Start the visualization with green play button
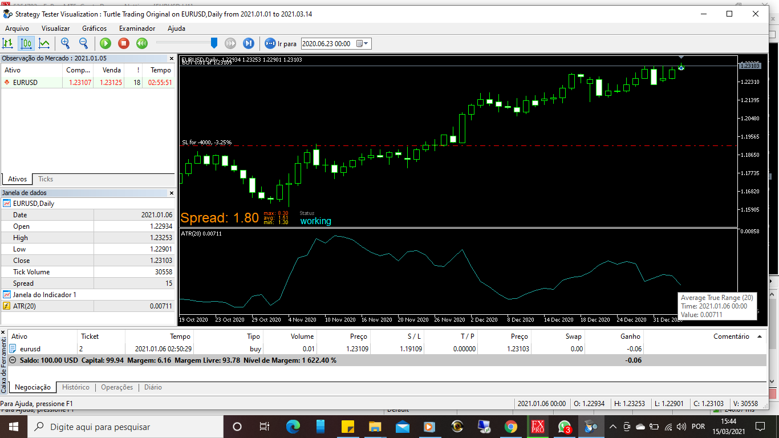 pyautogui.click(x=106, y=43)
